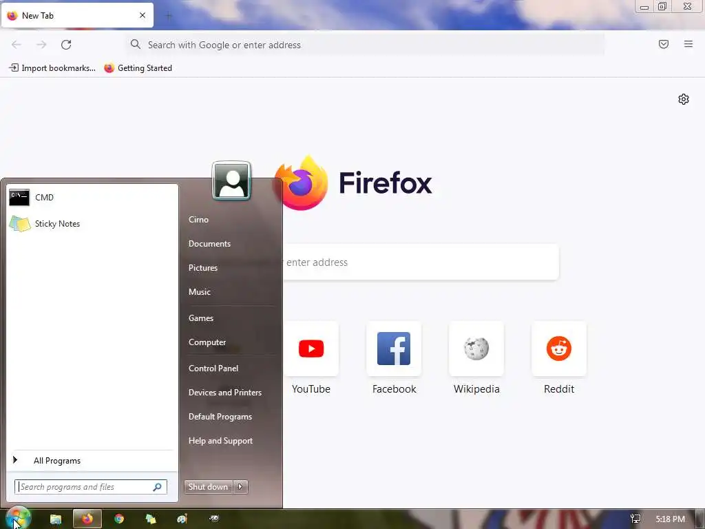Click the Shut down button
This screenshot has height=529, width=705.
209,487
